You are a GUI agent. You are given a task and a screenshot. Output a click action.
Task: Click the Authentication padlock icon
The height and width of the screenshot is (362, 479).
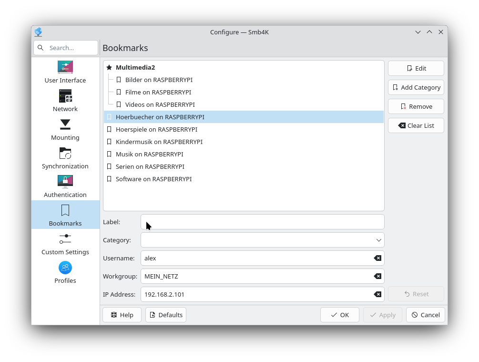(65, 182)
